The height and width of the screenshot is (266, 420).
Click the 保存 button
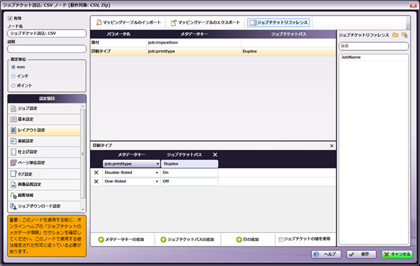coord(361,254)
